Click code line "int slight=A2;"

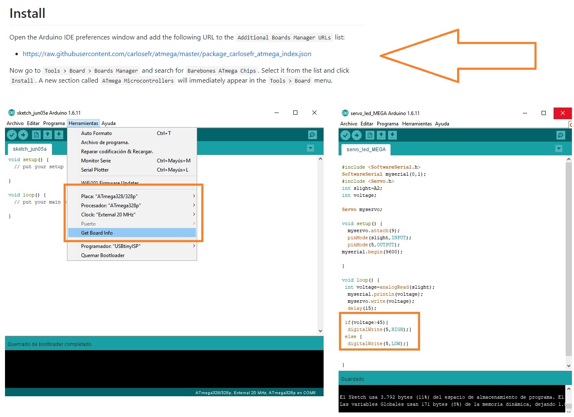click(x=362, y=189)
